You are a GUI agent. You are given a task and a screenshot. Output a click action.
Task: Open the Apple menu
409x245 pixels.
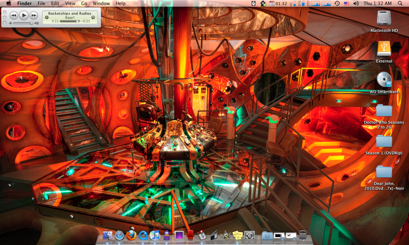[9, 3]
